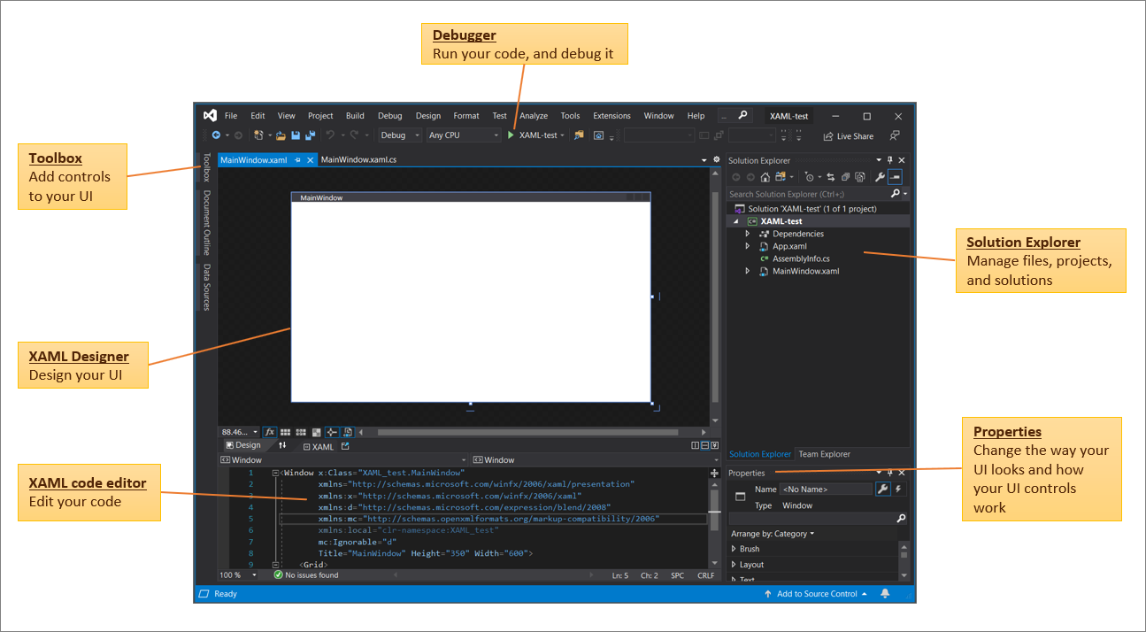Click the Solution Explorer wrench properties icon
This screenshot has width=1146, height=632.
880,177
